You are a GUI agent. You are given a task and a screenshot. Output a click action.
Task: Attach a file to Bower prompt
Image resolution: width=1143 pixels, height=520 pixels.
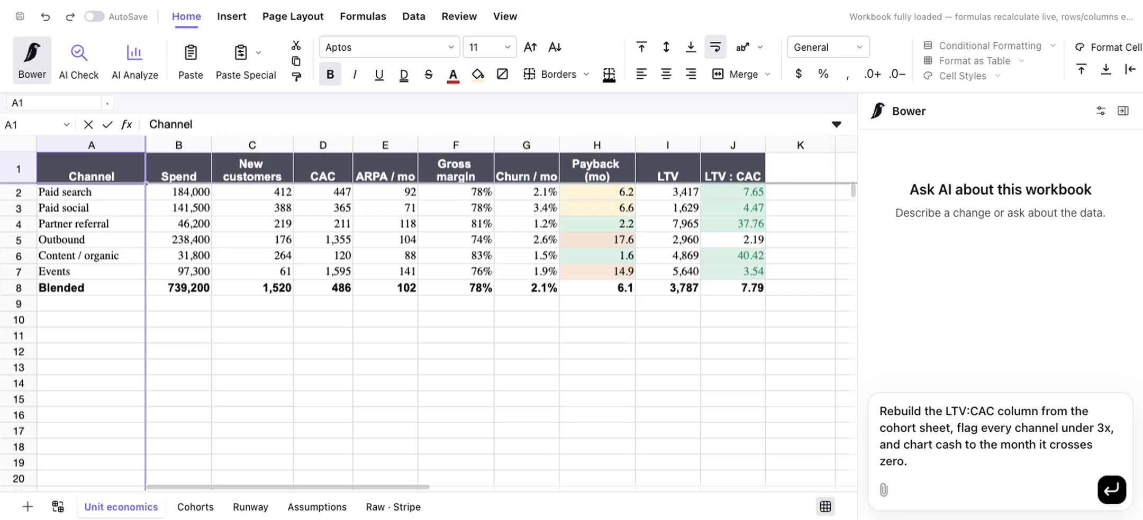point(884,490)
